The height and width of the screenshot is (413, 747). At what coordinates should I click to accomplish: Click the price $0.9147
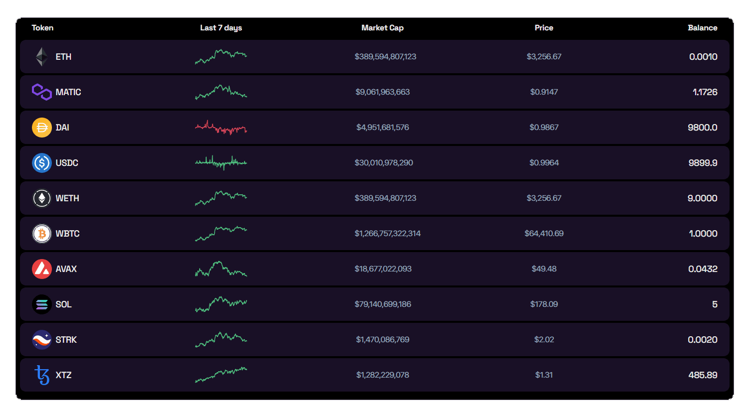[544, 92]
